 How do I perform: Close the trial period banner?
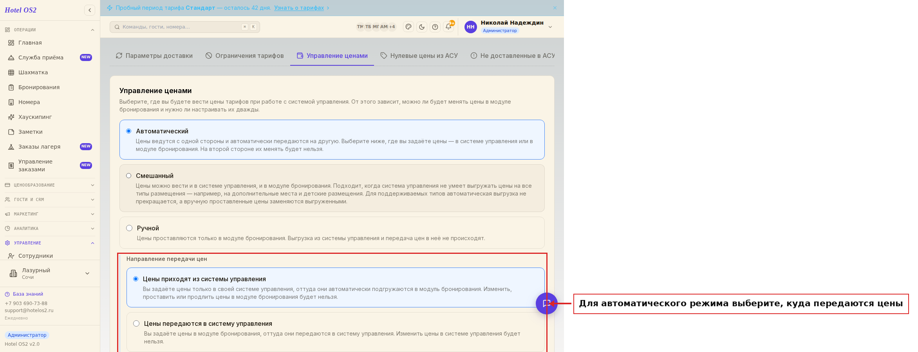[555, 8]
